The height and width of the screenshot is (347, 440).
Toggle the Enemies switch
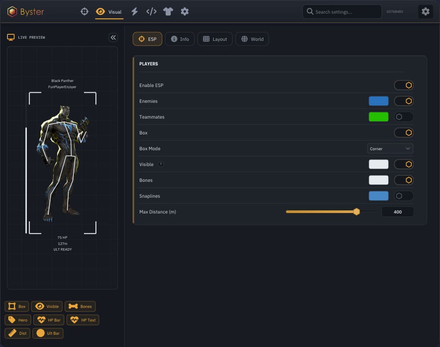404,101
